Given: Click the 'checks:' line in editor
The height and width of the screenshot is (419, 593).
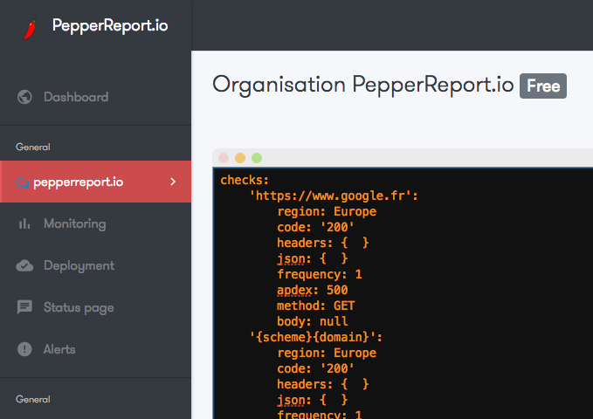Looking at the screenshot, I should [x=245, y=180].
